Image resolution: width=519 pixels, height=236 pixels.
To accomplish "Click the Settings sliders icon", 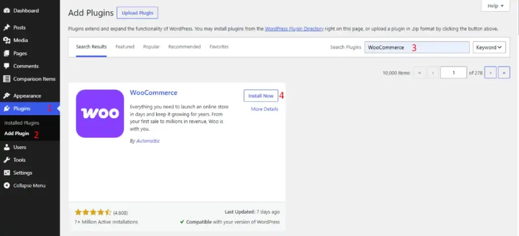I will coord(6,173).
